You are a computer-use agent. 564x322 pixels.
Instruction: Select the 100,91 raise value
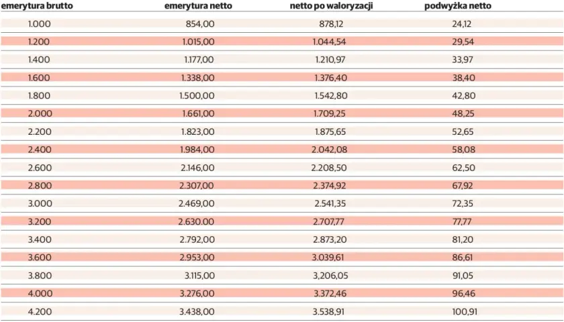(x=464, y=311)
